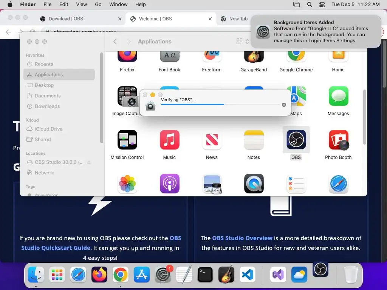The image size is (387, 290).
Task: Open the Messages app icon
Action: (338, 96)
